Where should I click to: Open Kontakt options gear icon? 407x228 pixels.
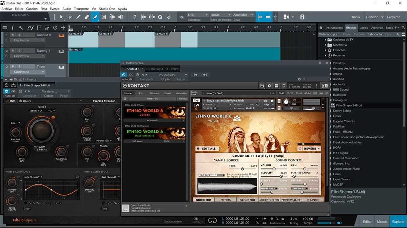tap(269, 86)
